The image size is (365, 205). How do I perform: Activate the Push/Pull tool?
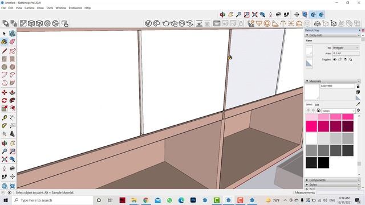(x=13, y=92)
